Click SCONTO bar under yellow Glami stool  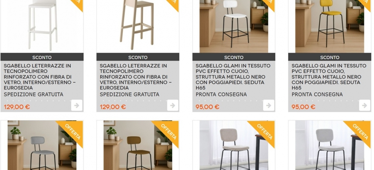330,57
